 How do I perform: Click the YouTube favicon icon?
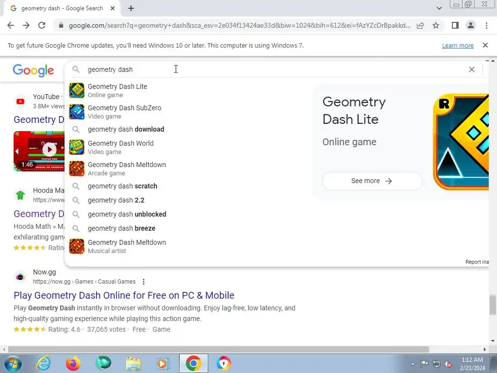20,102
